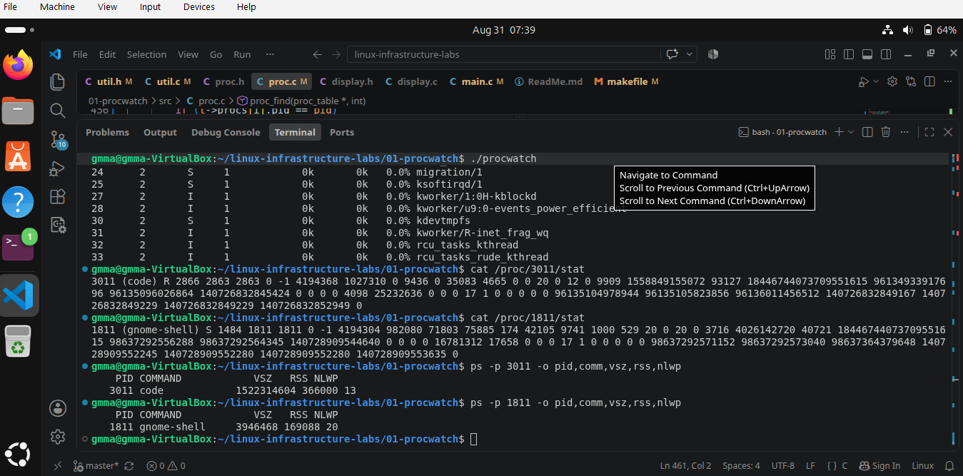Open the makefile editor tab
Viewport: 963px width, 476px height.
click(626, 81)
